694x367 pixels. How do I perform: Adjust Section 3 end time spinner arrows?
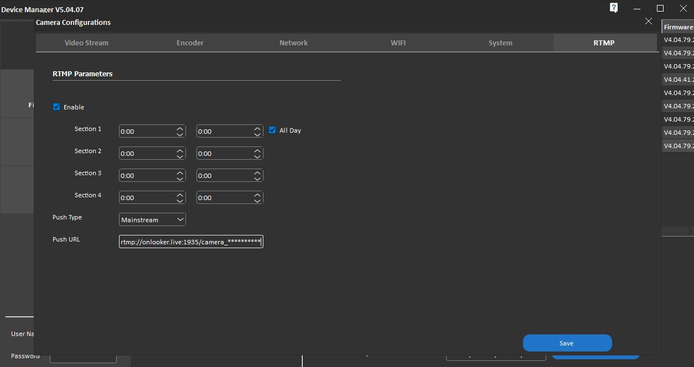click(257, 175)
